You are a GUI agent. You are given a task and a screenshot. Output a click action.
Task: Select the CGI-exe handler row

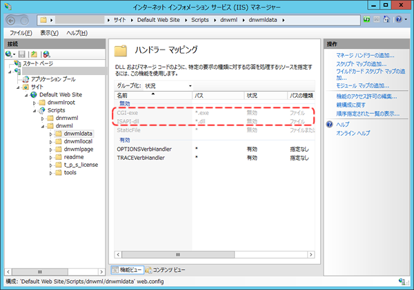click(215, 113)
